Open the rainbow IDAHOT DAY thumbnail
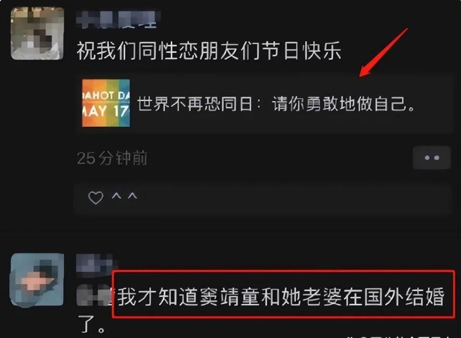The height and width of the screenshot is (338, 461). pos(106,103)
